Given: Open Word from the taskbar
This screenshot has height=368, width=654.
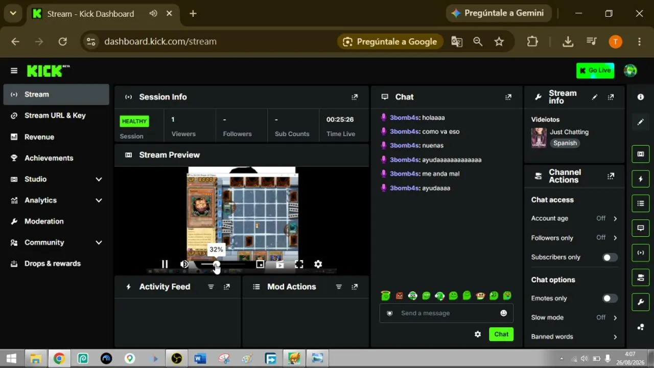Looking at the screenshot, I should [x=200, y=358].
